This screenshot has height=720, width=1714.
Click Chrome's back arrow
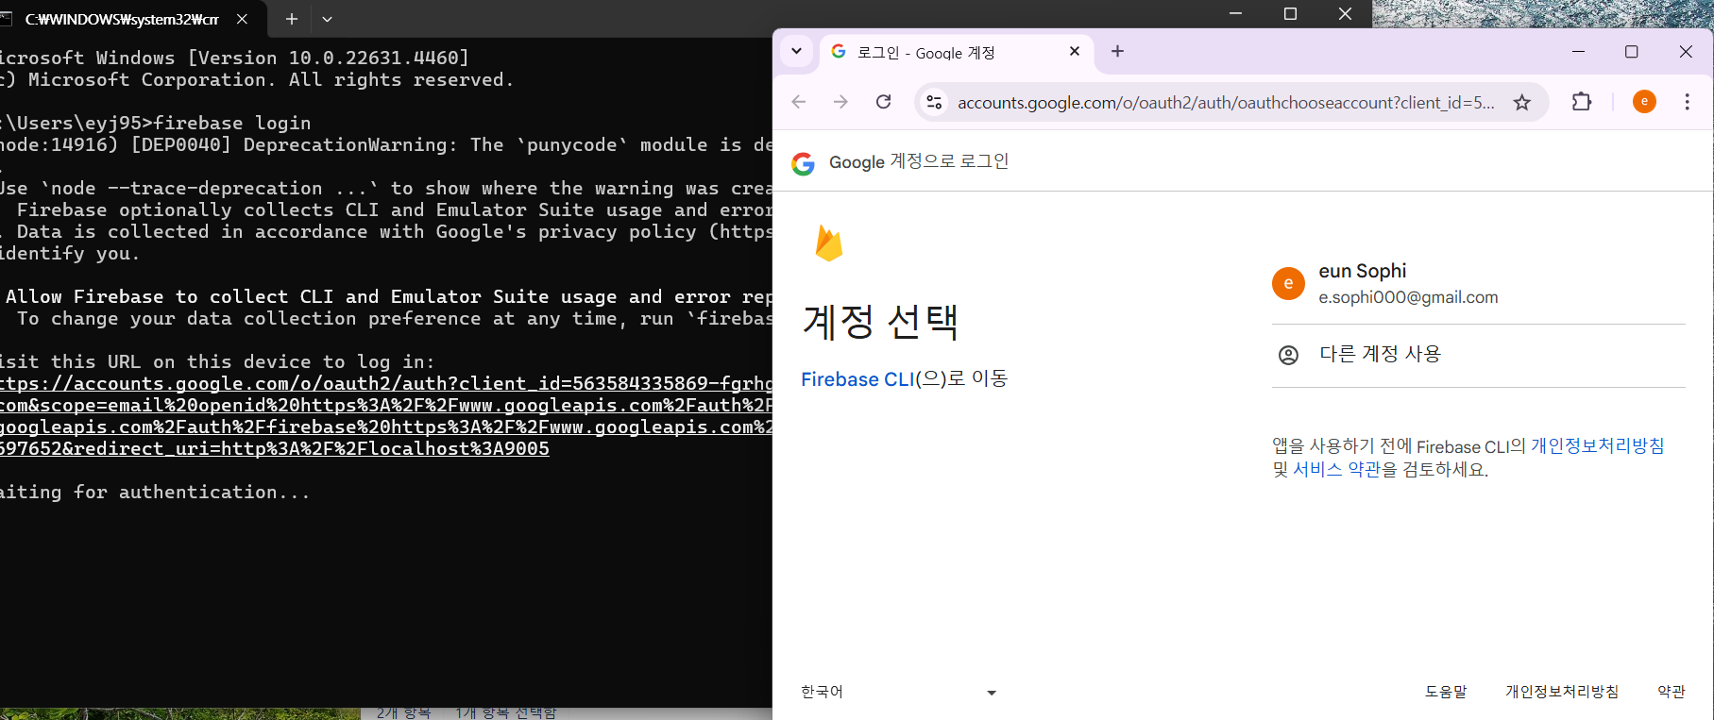799,102
